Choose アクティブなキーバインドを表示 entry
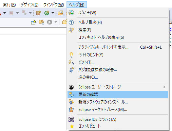 118,47
